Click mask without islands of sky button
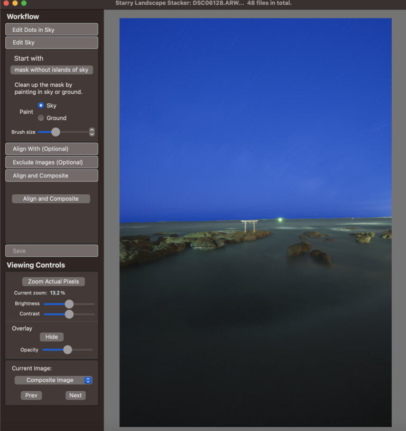Image resolution: width=406 pixels, height=431 pixels. pyautogui.click(x=51, y=70)
